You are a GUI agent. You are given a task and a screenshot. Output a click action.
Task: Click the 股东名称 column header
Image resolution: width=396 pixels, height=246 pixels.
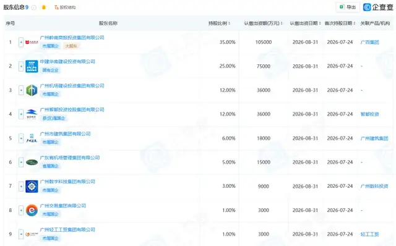(108, 23)
